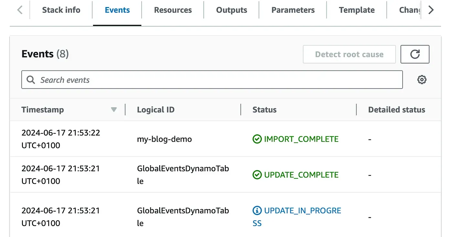This screenshot has height=237, width=452.
Task: Open the Resources tab
Action: 173,10
